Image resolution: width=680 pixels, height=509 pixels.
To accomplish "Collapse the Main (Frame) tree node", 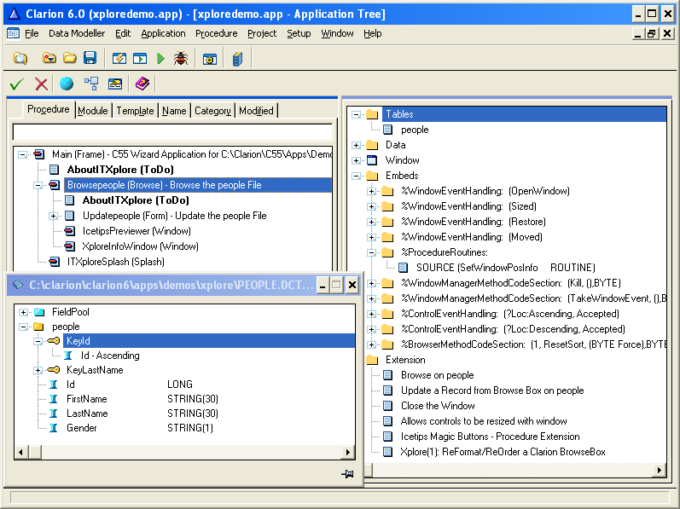I will [22, 154].
